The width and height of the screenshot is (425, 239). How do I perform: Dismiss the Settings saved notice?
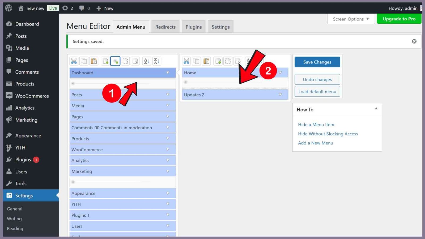pos(414,41)
